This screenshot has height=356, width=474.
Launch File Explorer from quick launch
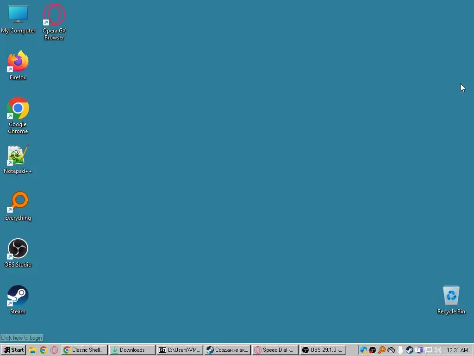point(33,350)
